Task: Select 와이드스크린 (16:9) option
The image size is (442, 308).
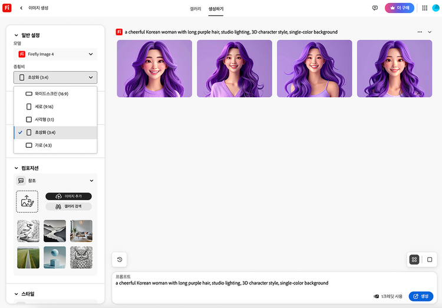Action: [x=55, y=94]
